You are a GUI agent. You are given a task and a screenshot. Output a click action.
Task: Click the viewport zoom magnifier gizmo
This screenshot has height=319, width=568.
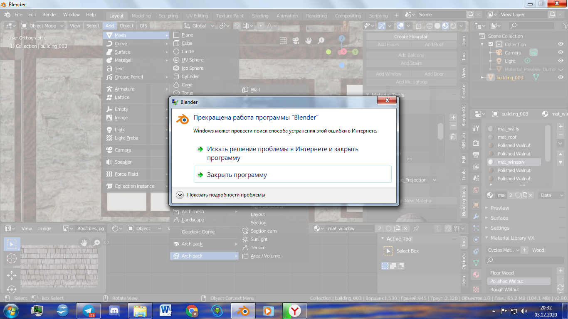(x=321, y=41)
